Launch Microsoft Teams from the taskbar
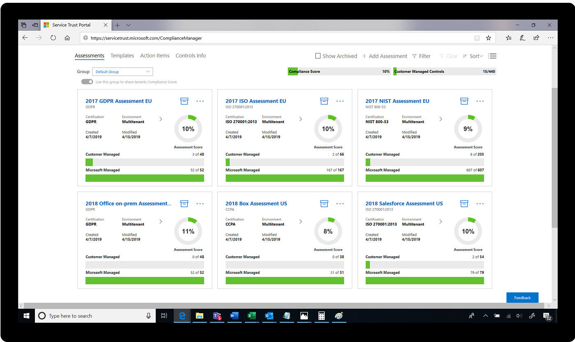Image resolution: width=575 pixels, height=342 pixels. pos(217,316)
